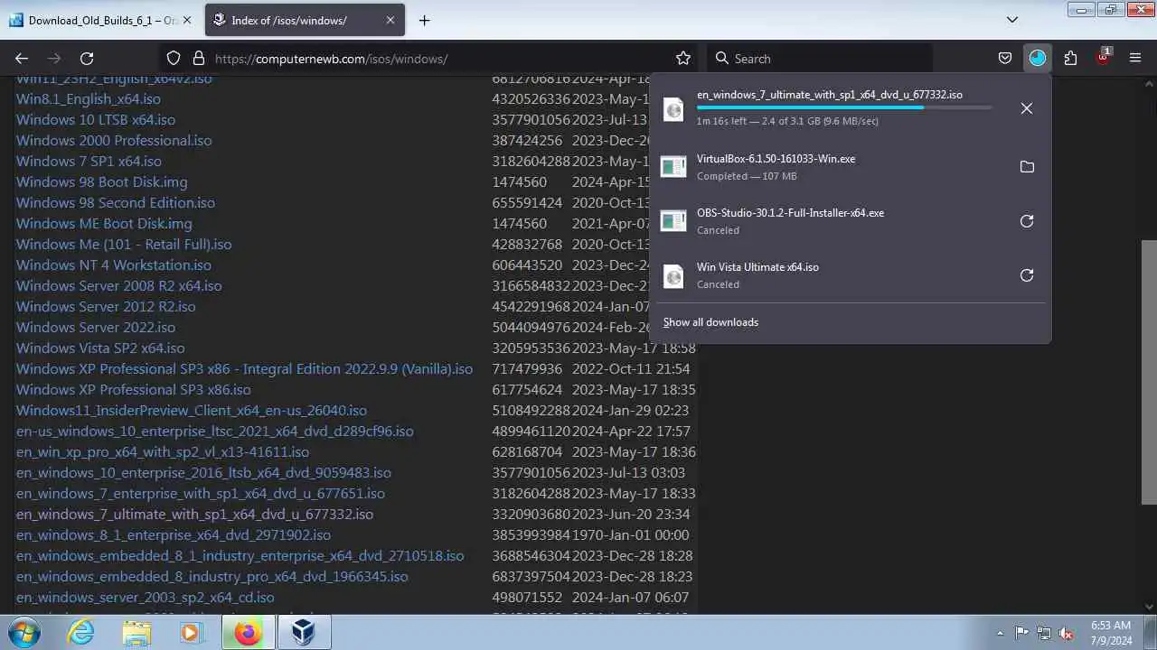
Task: Cancel the Windows 7 ultimate ISO download
Action: click(x=1026, y=108)
